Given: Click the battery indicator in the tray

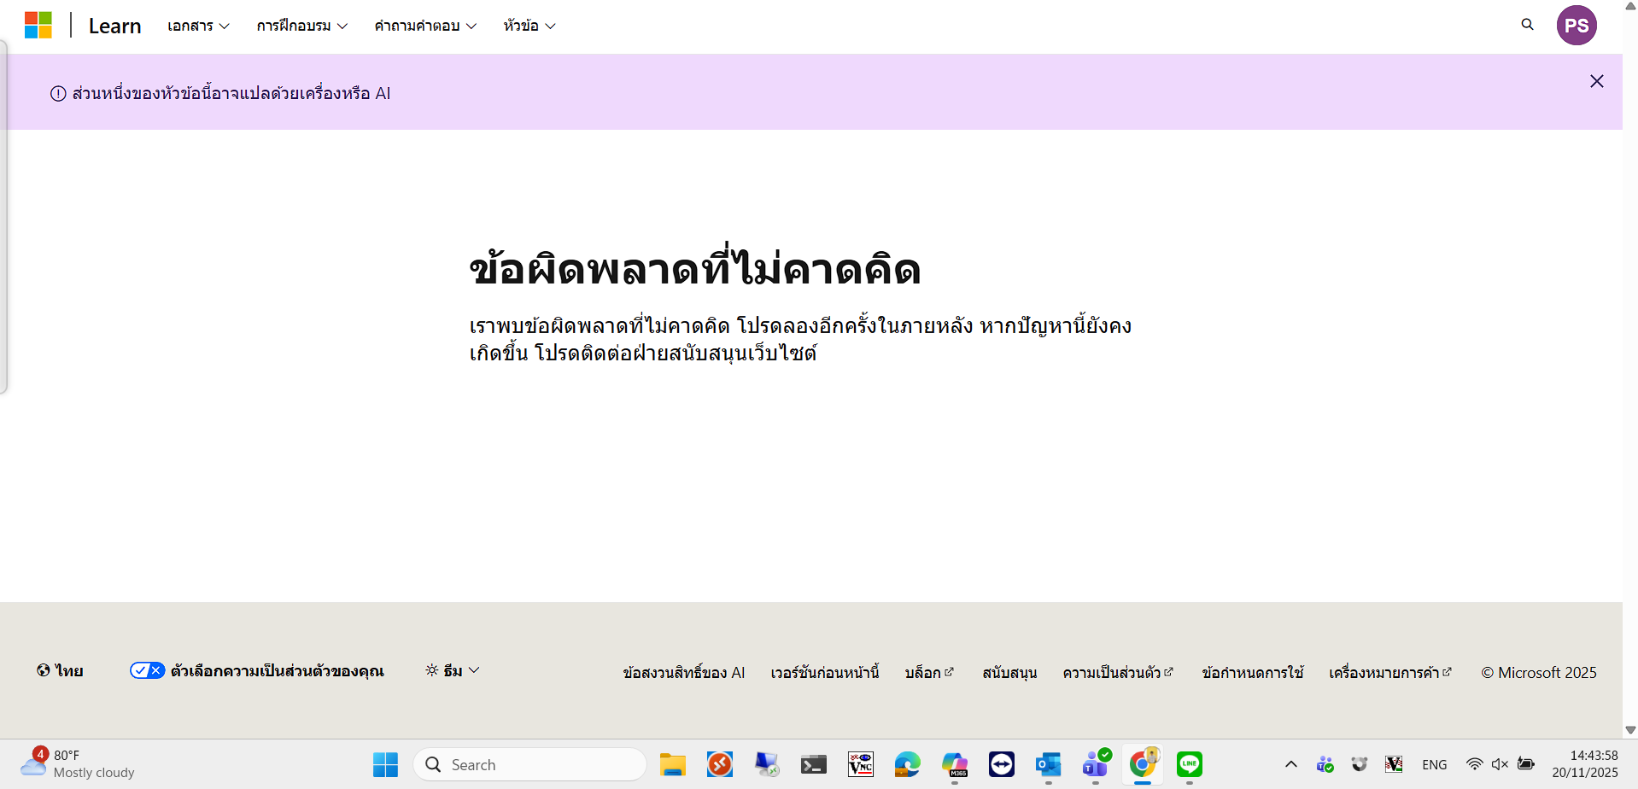Looking at the screenshot, I should click(1527, 764).
